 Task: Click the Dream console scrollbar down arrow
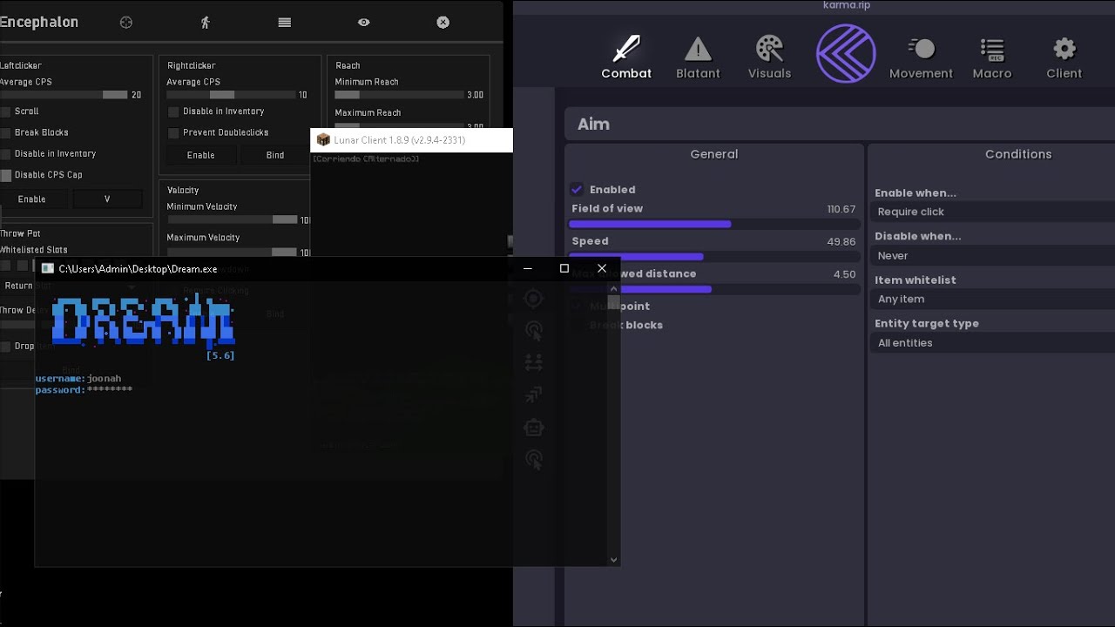pyautogui.click(x=614, y=560)
